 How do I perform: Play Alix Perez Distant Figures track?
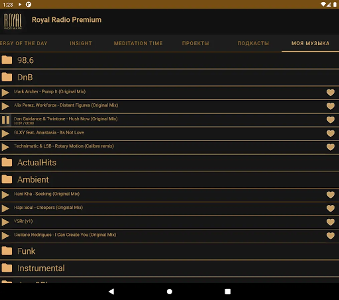click(x=5, y=106)
